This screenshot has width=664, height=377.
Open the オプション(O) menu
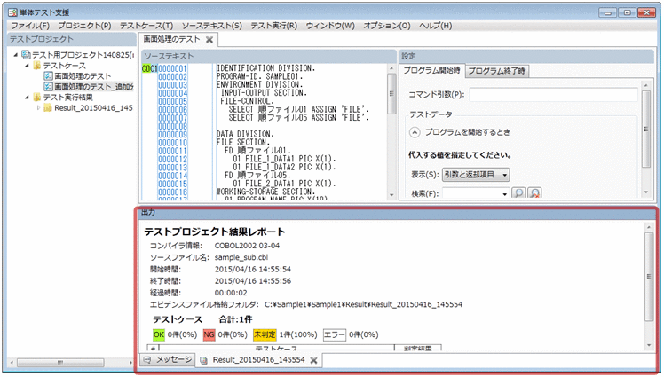387,26
